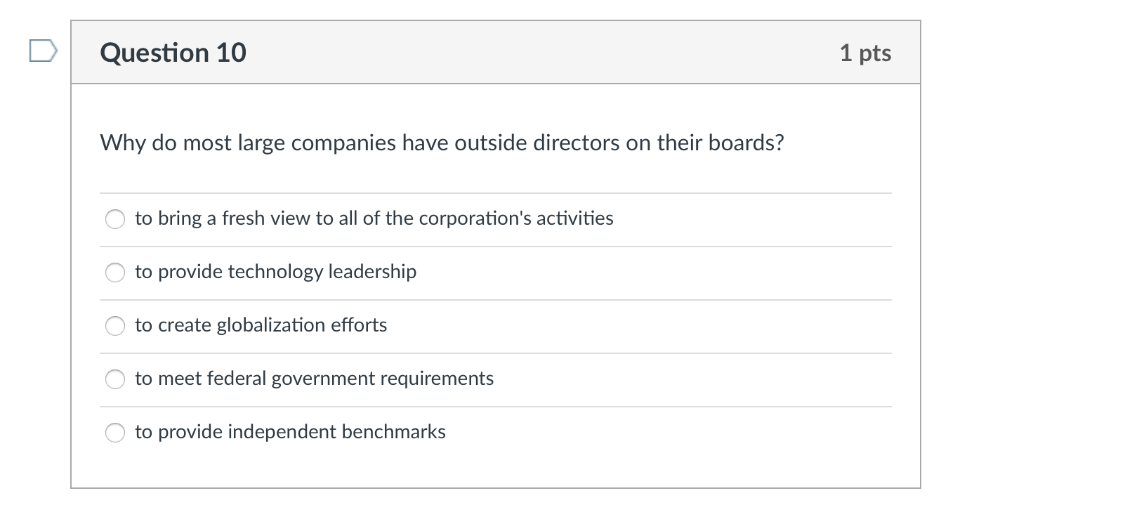Select "to meet federal government requirements"
Image resolution: width=1125 pixels, height=531 pixels.
coord(115,379)
